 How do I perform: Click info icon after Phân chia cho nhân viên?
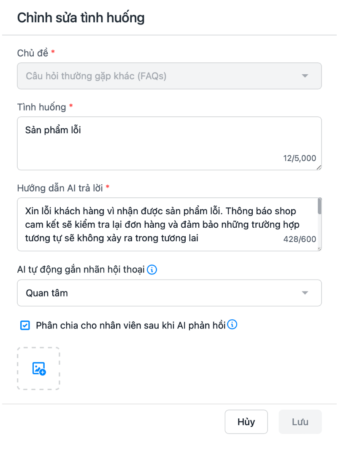click(x=232, y=325)
